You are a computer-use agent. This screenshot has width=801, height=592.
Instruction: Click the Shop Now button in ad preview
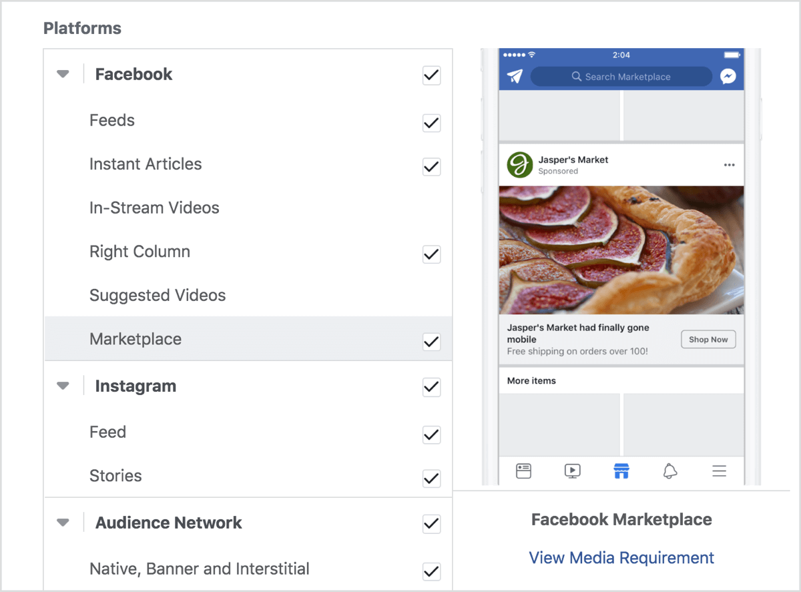[708, 339]
